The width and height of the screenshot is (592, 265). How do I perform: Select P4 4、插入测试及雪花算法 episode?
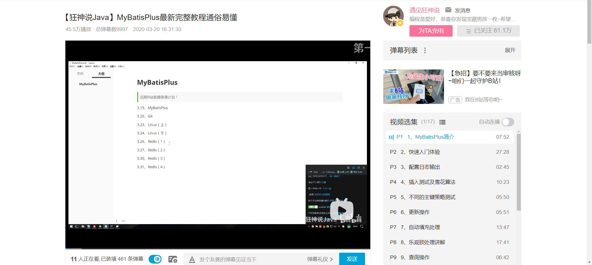tap(450, 182)
